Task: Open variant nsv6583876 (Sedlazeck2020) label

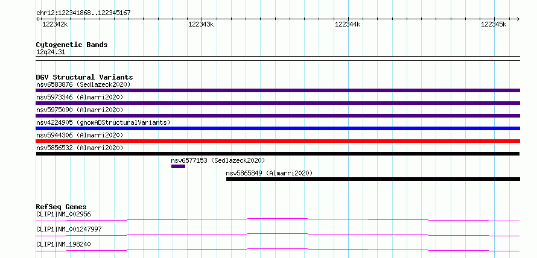Action: coord(83,84)
